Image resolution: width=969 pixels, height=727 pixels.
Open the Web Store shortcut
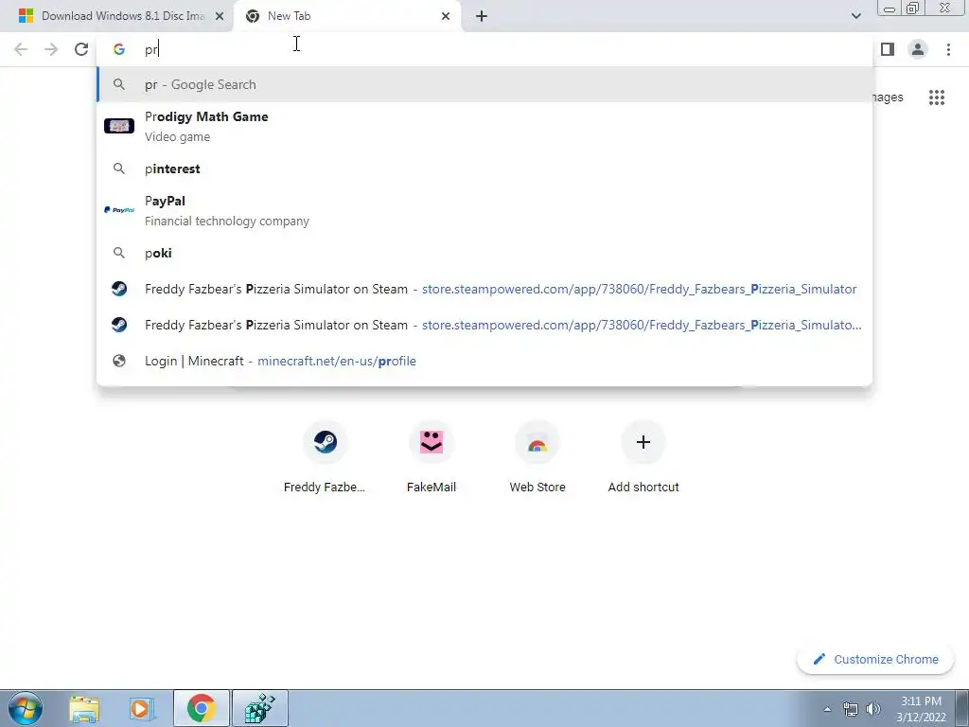coord(537,456)
